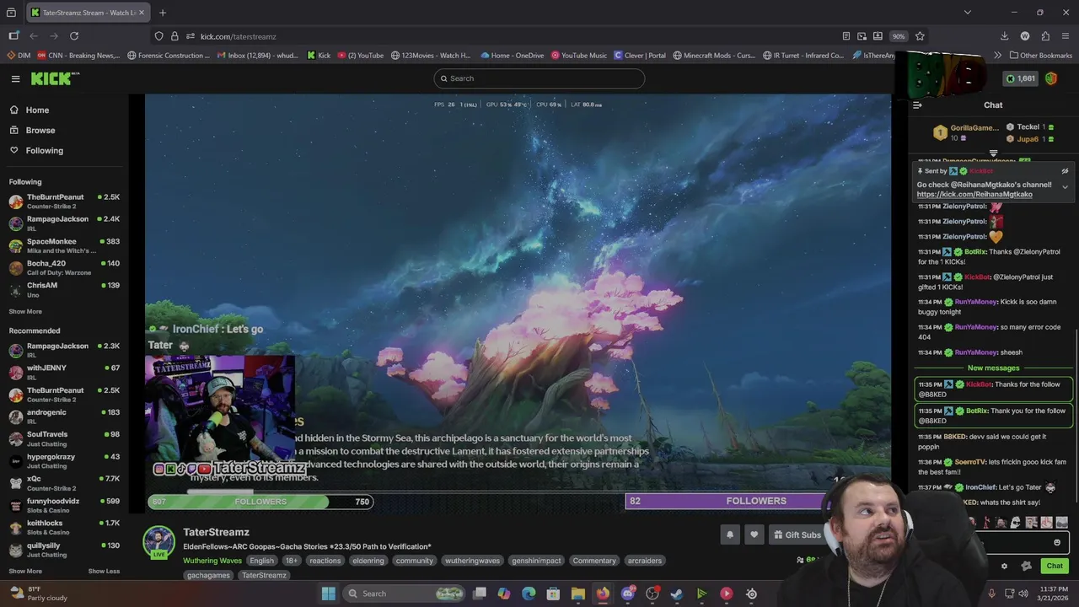1079x607 pixels.
Task: Open withJENNY channel in recommended
Action: point(64,372)
